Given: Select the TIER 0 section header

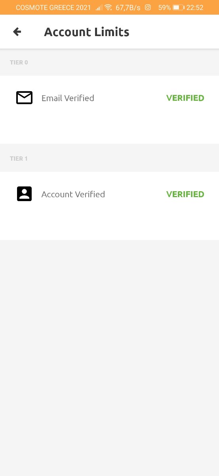Looking at the screenshot, I should pyautogui.click(x=19, y=62).
